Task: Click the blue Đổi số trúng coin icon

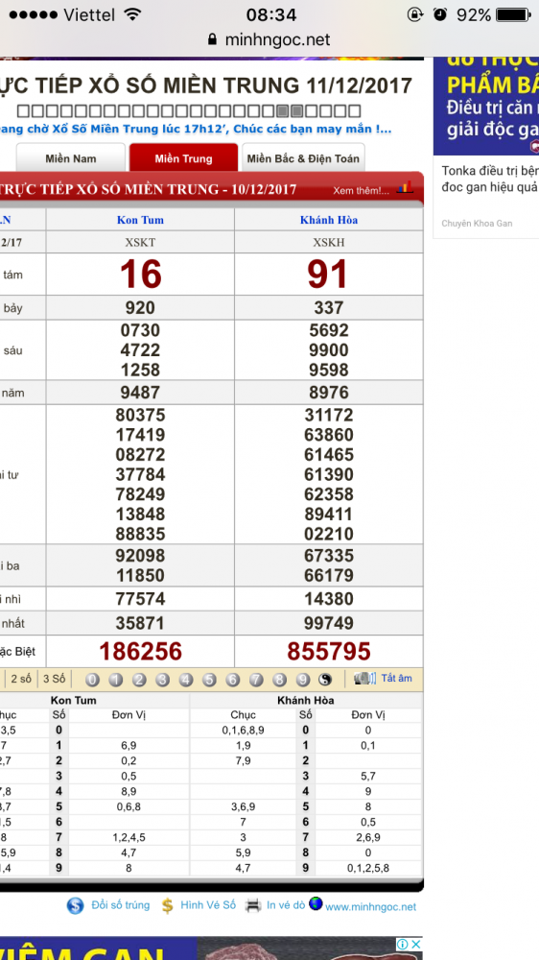Action: pyautogui.click(x=75, y=905)
